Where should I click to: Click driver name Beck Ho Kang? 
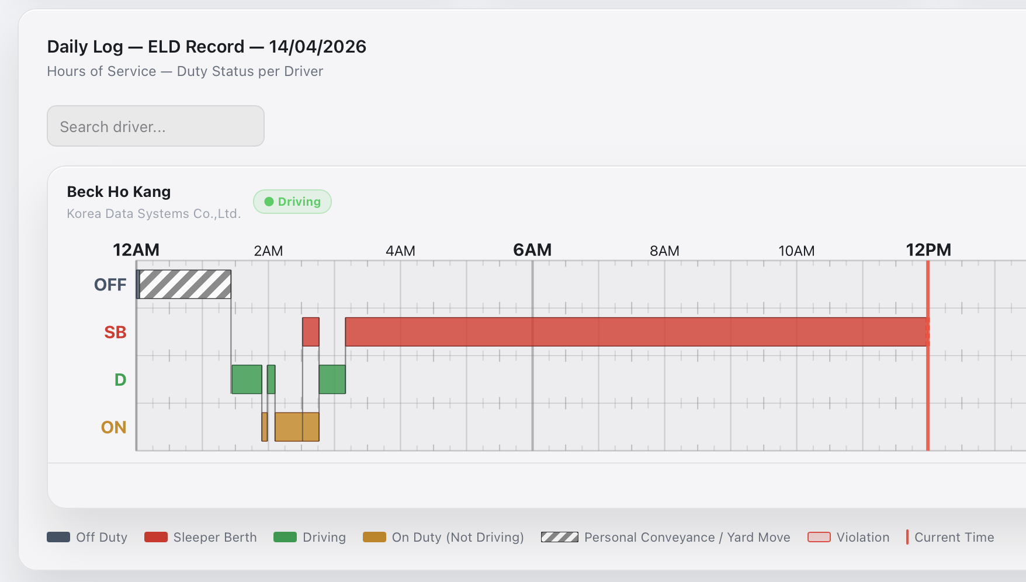pyautogui.click(x=119, y=192)
